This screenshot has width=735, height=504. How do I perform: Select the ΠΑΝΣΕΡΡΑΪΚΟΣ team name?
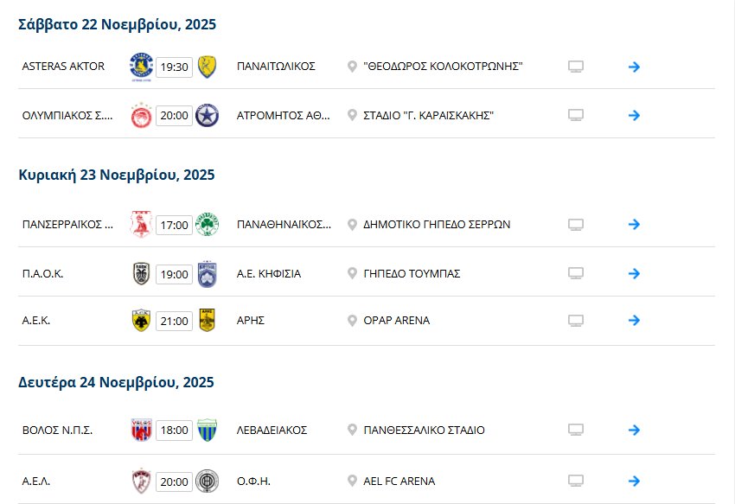[67, 225]
